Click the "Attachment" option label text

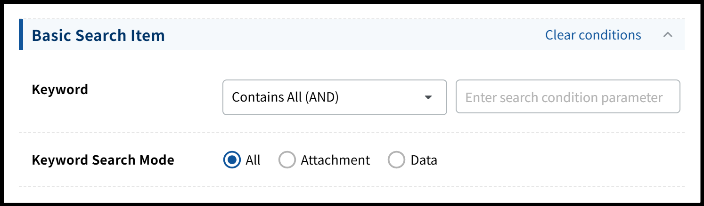[x=335, y=160]
